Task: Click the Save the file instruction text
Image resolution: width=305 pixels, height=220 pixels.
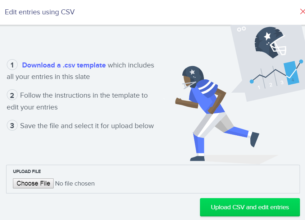Action: tap(87, 126)
